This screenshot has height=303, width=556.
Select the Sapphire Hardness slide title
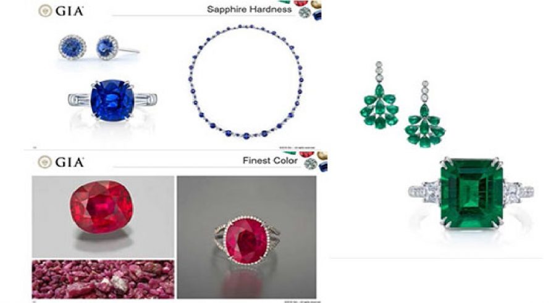[250, 10]
